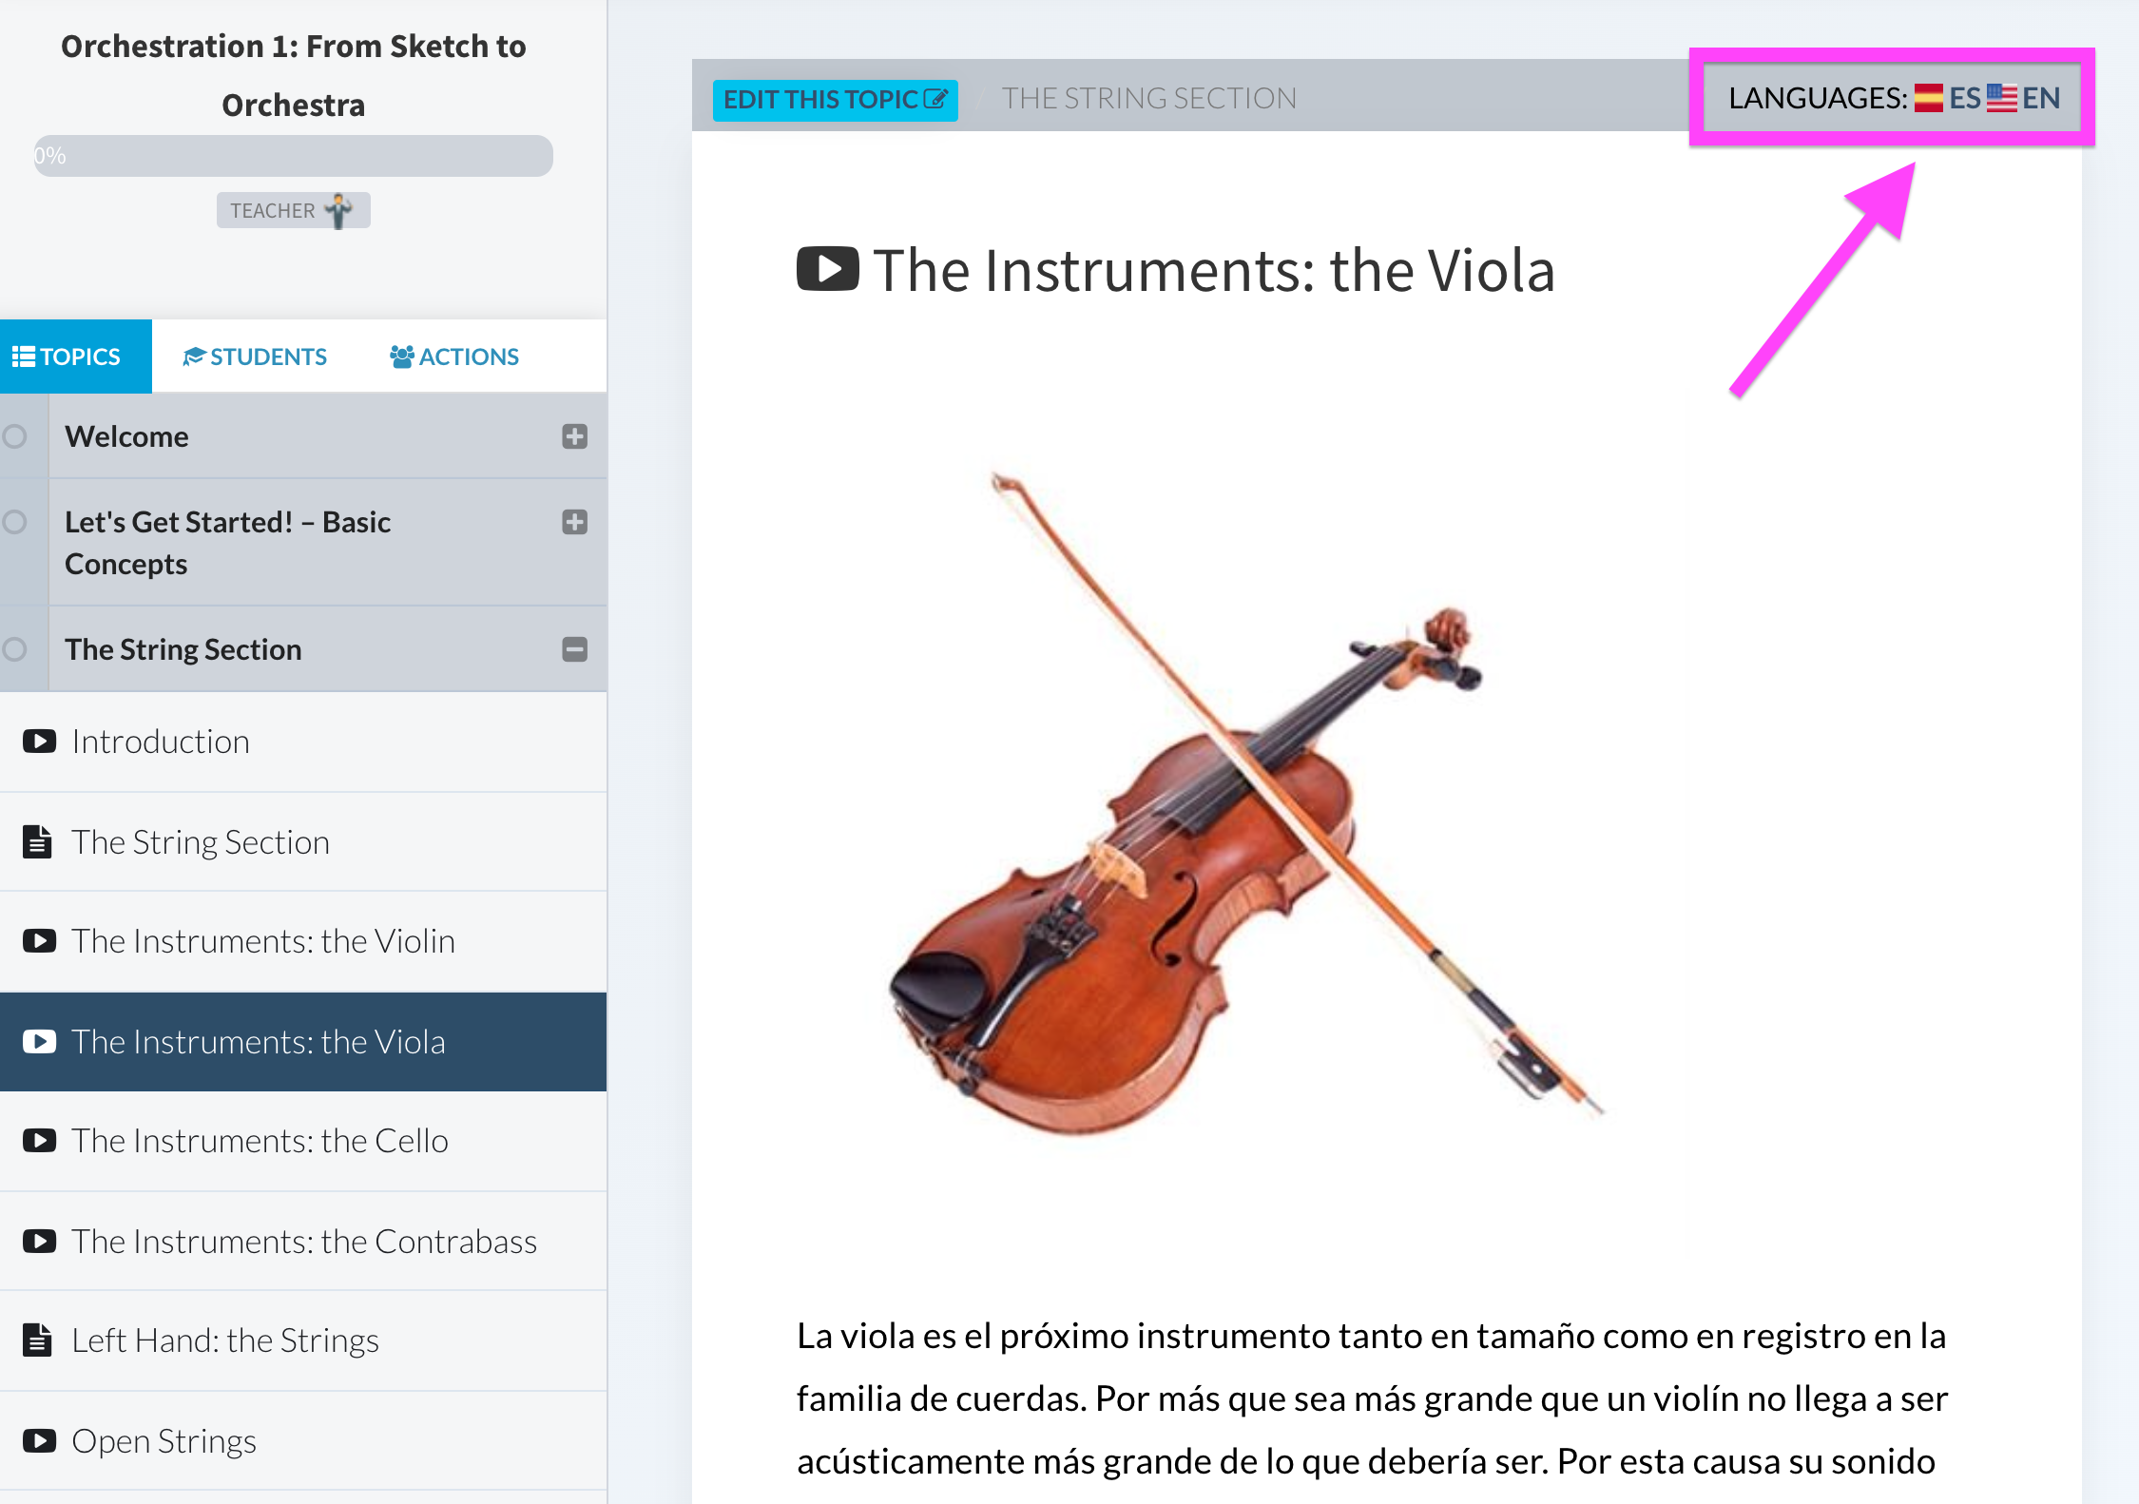Click the US flag English icon
The width and height of the screenshot is (2139, 1504).
2001,98
